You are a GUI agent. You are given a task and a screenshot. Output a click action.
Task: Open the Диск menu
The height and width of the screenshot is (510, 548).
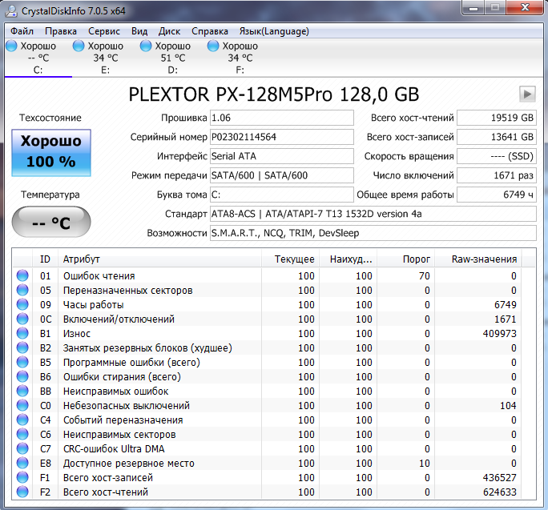click(169, 31)
